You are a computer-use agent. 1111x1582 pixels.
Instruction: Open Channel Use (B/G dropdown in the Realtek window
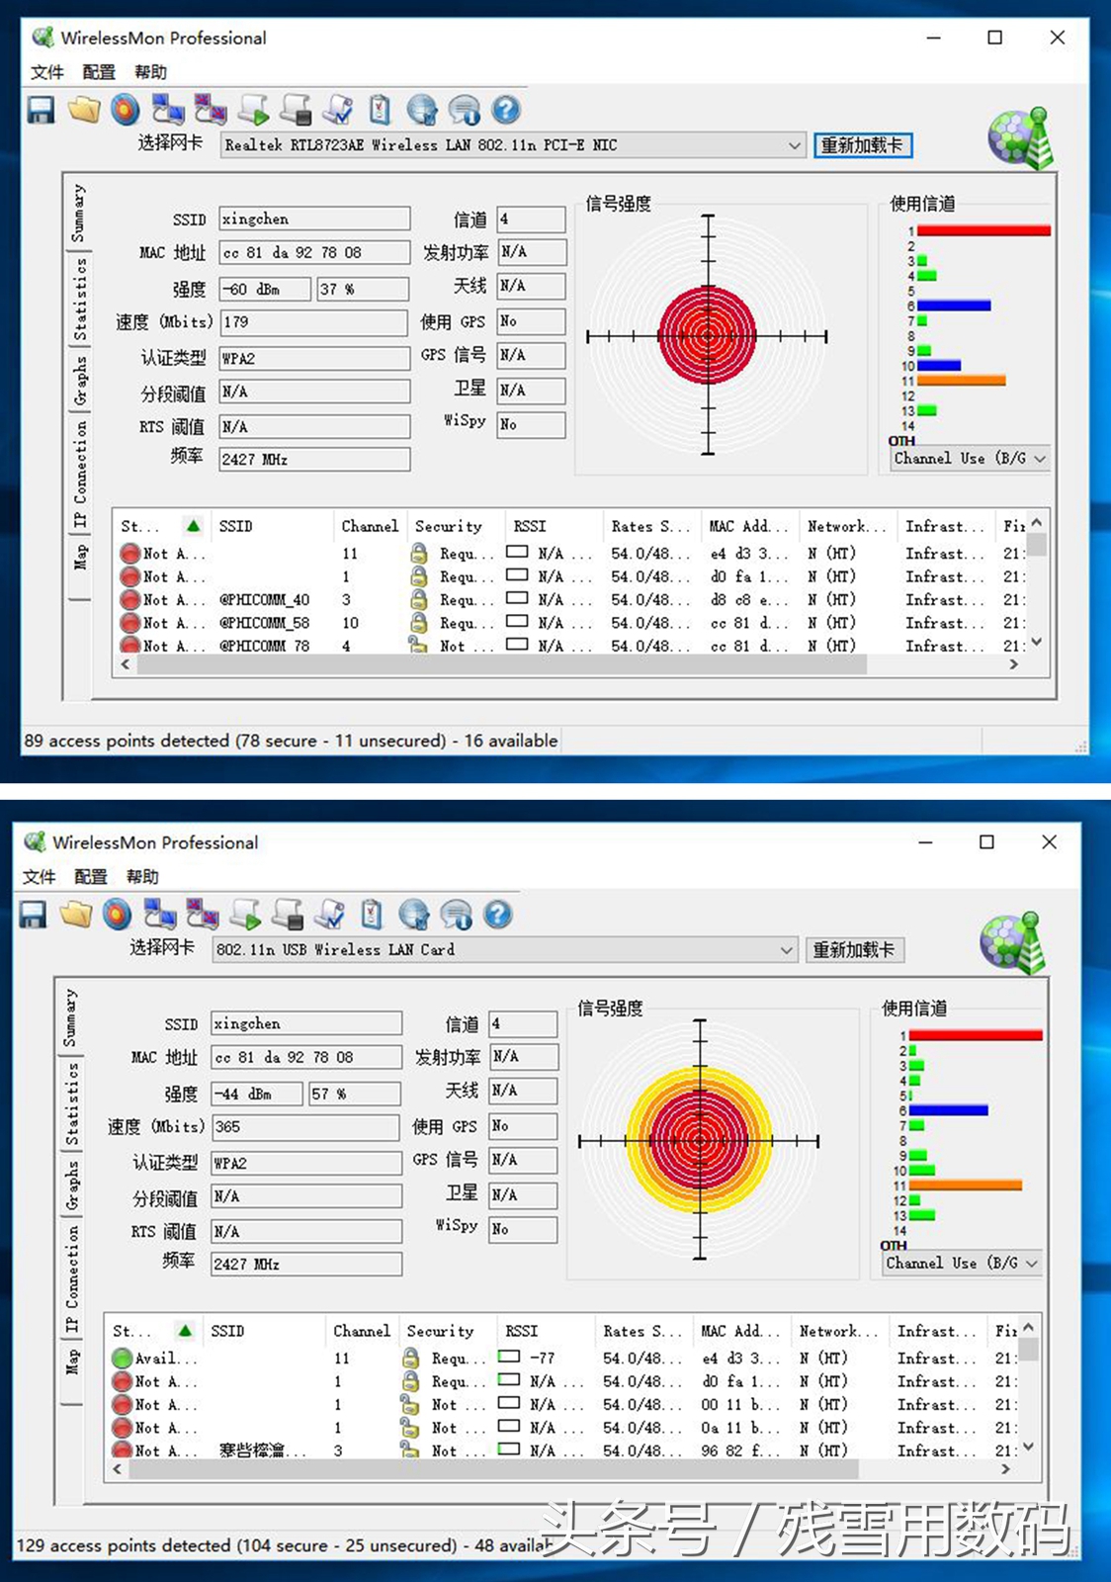click(x=970, y=459)
